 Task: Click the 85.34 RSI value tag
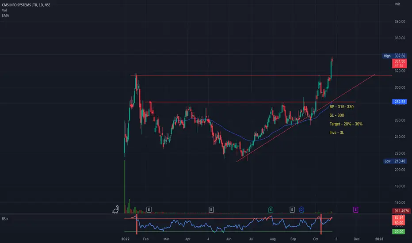[x=399, y=217]
